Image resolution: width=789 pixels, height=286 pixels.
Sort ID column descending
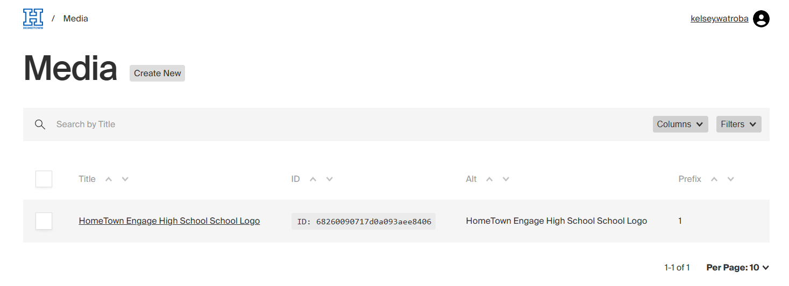(x=330, y=179)
